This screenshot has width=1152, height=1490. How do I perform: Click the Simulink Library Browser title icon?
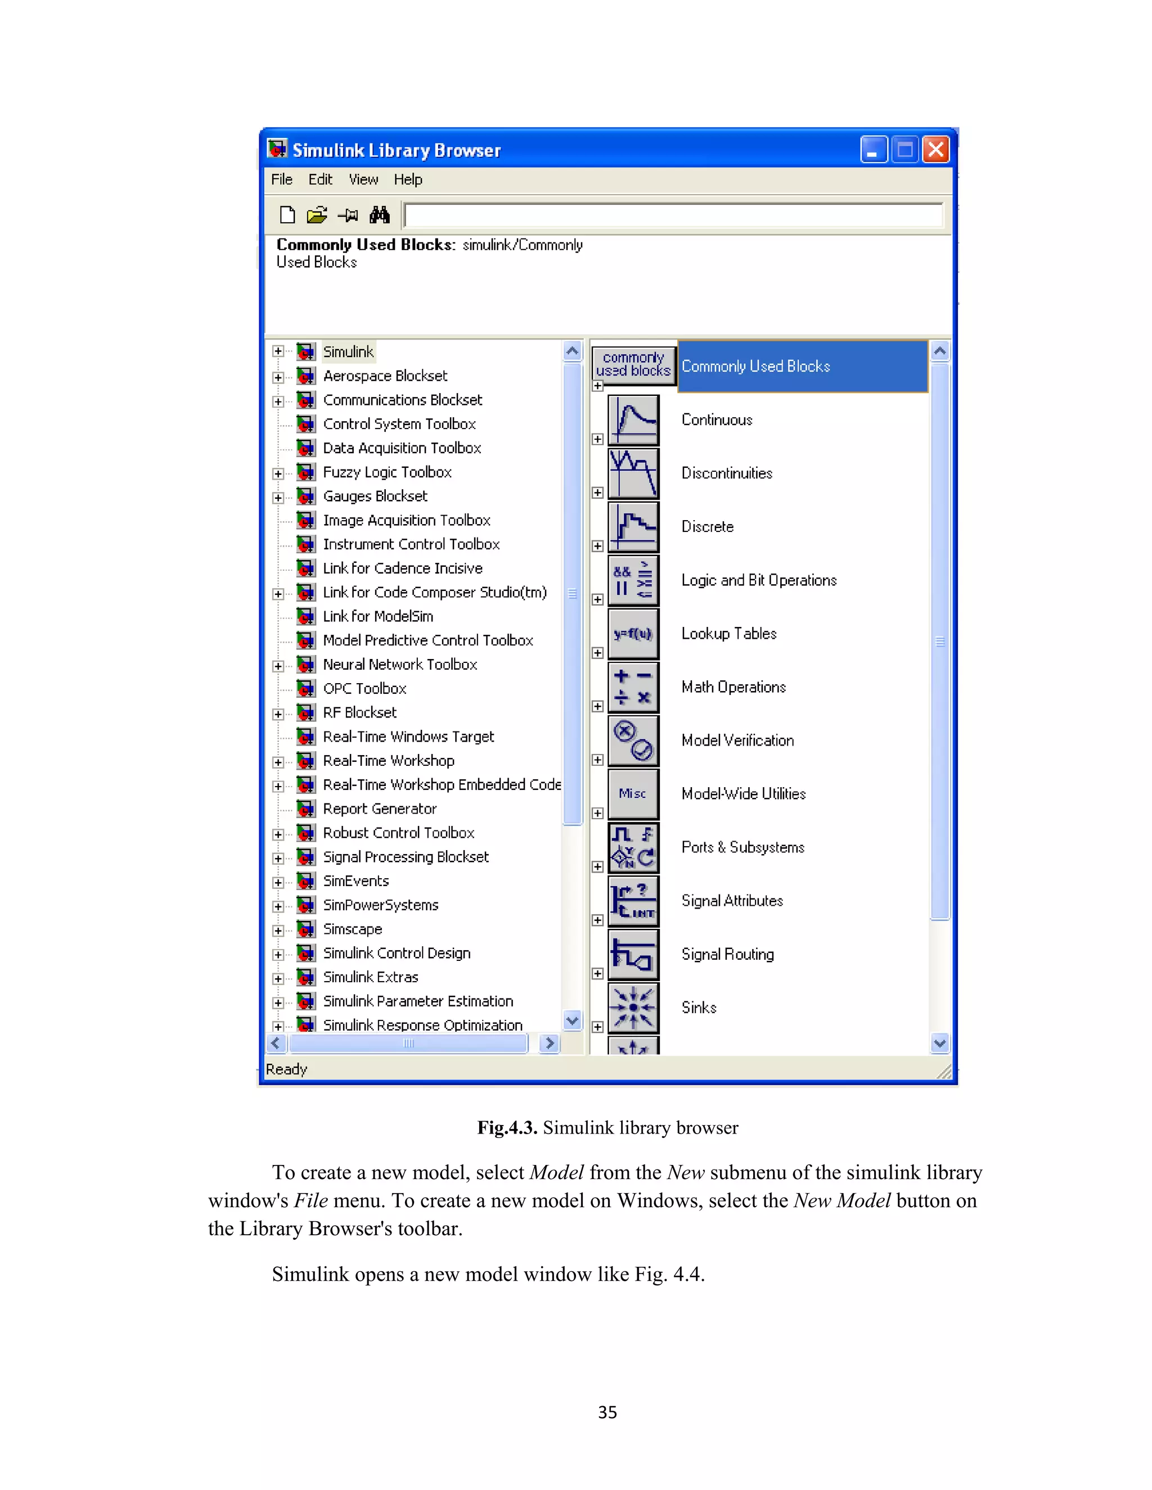coord(277,149)
